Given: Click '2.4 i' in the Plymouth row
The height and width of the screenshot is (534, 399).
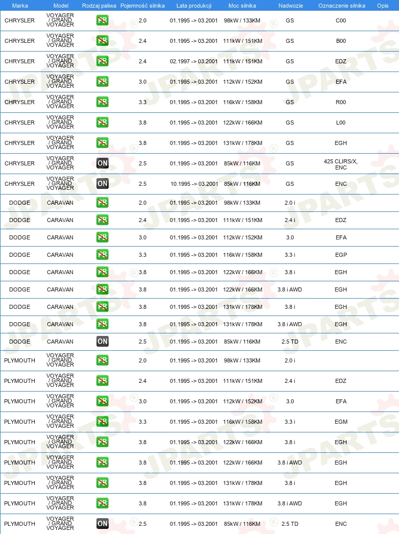Looking at the screenshot, I should point(290,381).
